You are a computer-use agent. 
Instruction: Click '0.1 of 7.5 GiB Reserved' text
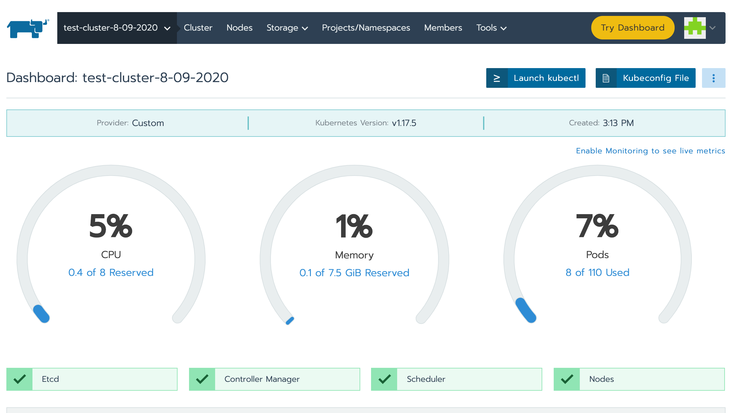point(354,273)
